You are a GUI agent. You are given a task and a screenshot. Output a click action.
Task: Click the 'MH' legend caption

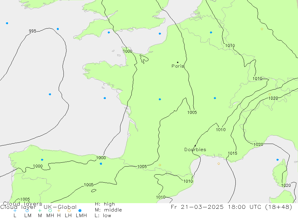[50, 216]
